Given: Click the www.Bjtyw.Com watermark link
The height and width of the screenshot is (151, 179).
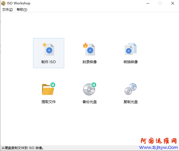Looking at the screenshot, I should 159,147.
